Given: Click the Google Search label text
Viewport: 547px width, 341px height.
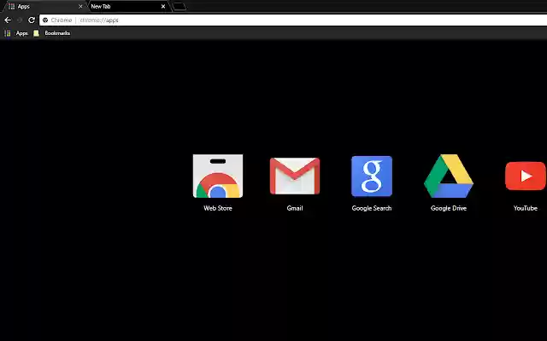Looking at the screenshot, I should pyautogui.click(x=372, y=208).
